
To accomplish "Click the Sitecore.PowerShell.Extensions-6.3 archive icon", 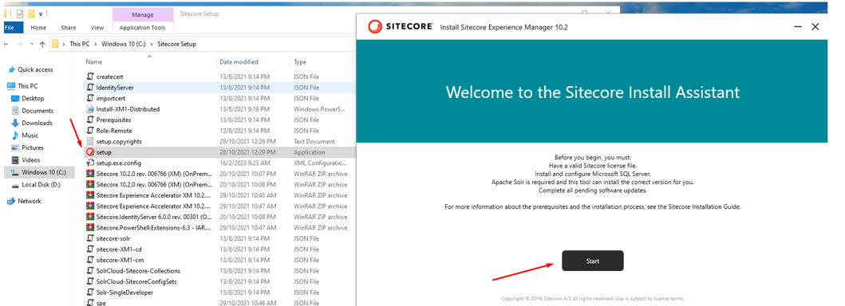I will coord(90,227).
